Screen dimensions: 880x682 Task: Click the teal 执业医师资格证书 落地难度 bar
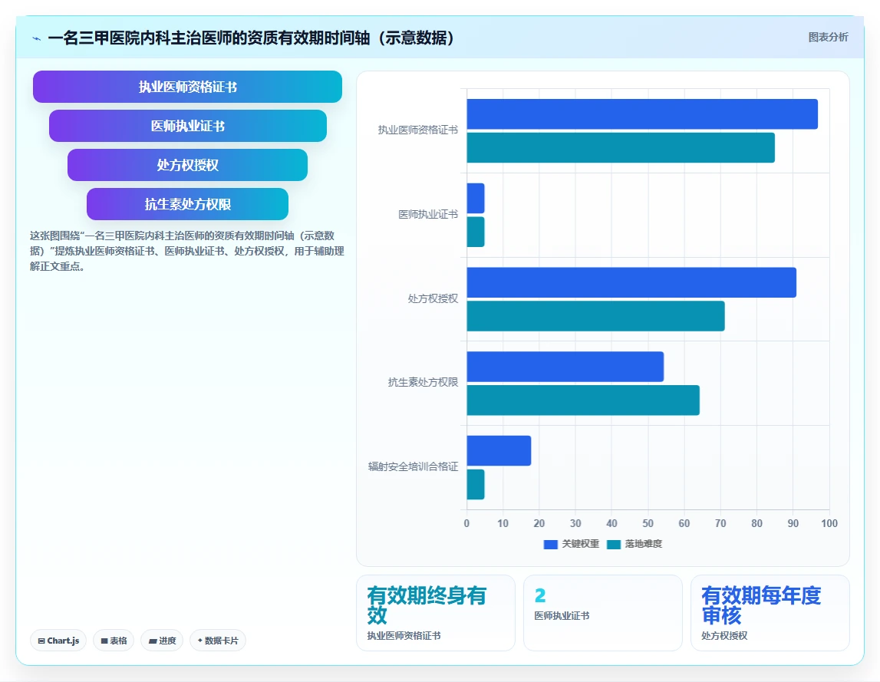coord(621,147)
